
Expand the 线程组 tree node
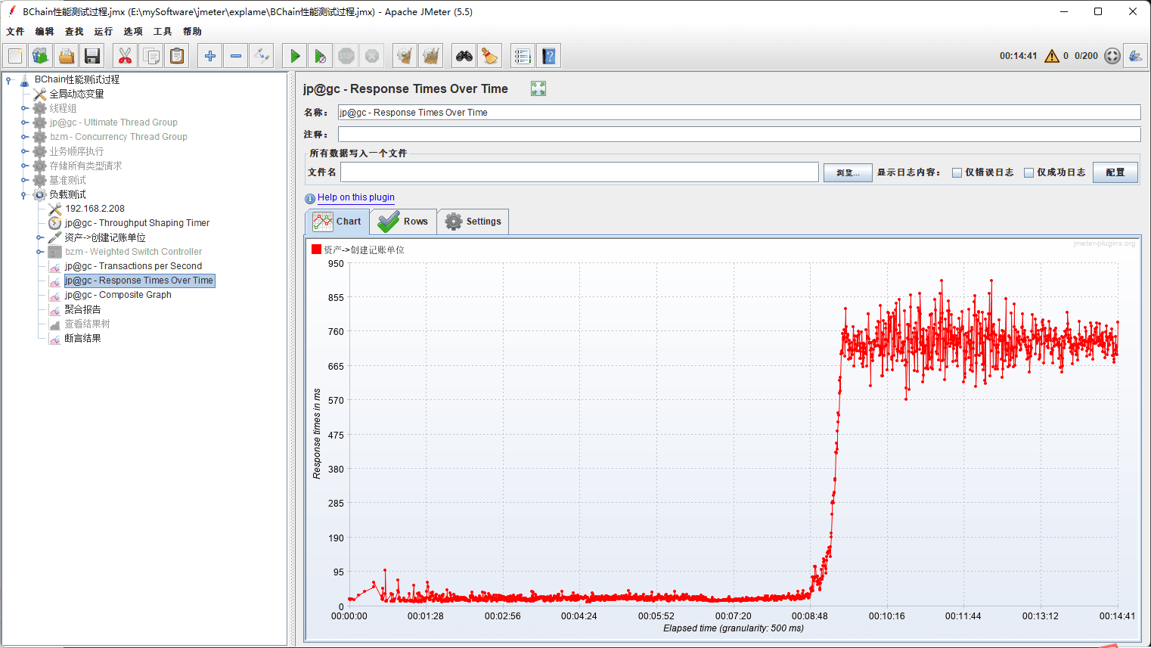coord(24,108)
